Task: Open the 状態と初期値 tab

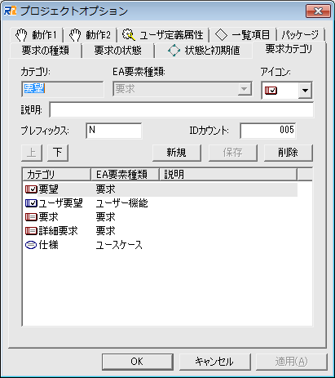Action: pos(204,51)
